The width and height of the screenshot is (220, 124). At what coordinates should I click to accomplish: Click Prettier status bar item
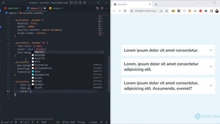(x=92, y=122)
